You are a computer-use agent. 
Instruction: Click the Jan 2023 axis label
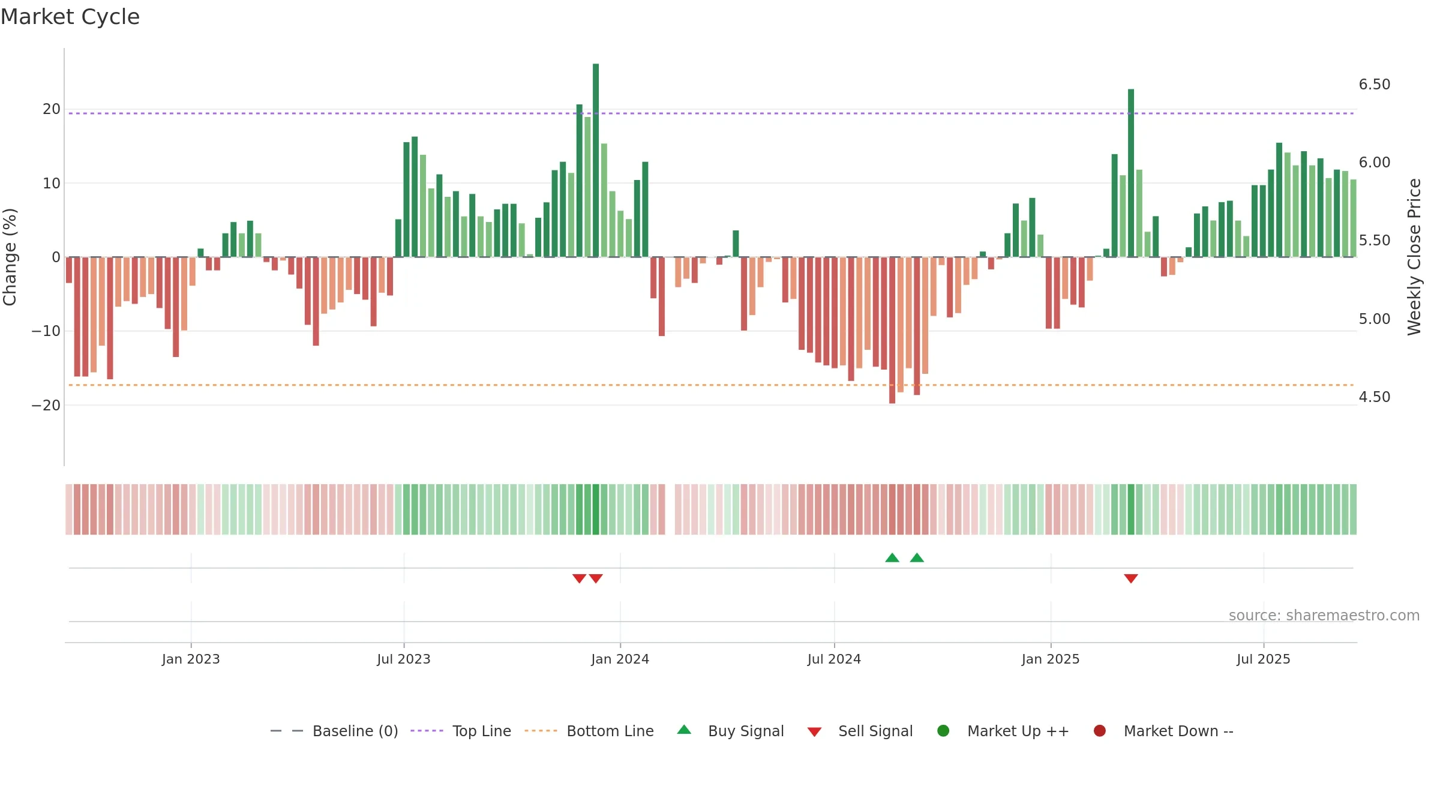pos(191,659)
